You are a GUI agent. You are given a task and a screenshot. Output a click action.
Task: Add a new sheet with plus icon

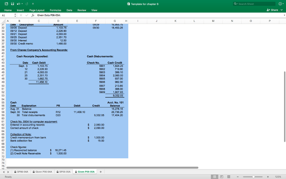click(101, 172)
